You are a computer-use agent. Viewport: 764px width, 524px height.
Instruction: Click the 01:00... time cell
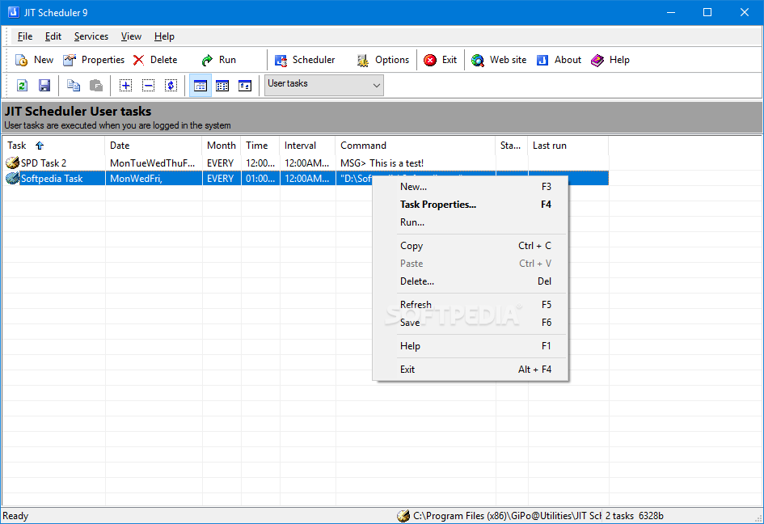pos(260,179)
